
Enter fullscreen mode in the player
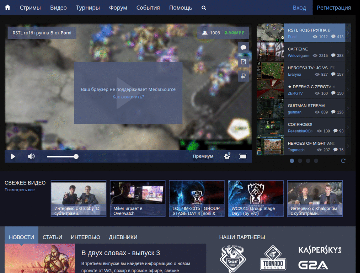tap(243, 156)
